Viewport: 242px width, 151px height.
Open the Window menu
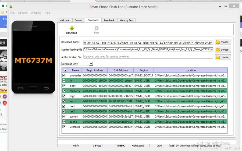click(x=36, y=13)
